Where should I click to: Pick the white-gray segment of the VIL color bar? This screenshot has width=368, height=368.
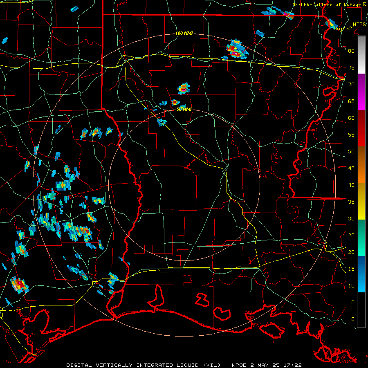(x=361, y=55)
